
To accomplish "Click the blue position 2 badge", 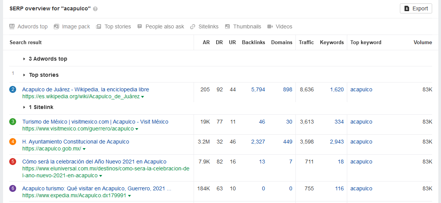I will click(x=13, y=89).
